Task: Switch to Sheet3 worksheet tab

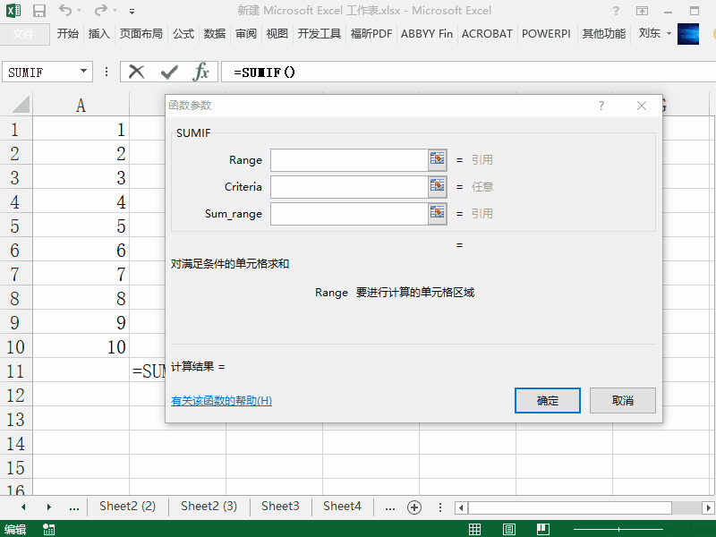Action: (280, 507)
